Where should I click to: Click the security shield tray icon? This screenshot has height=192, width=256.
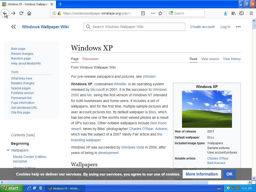click(228, 188)
